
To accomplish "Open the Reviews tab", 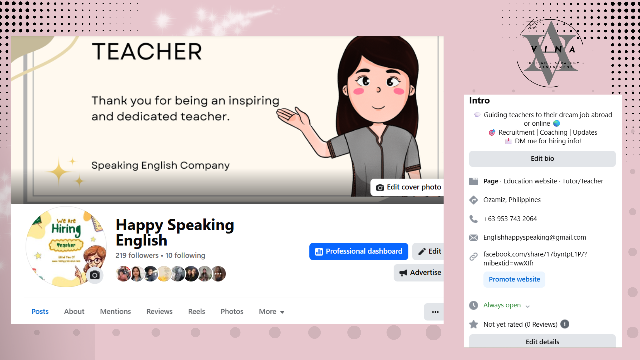I will click(159, 312).
